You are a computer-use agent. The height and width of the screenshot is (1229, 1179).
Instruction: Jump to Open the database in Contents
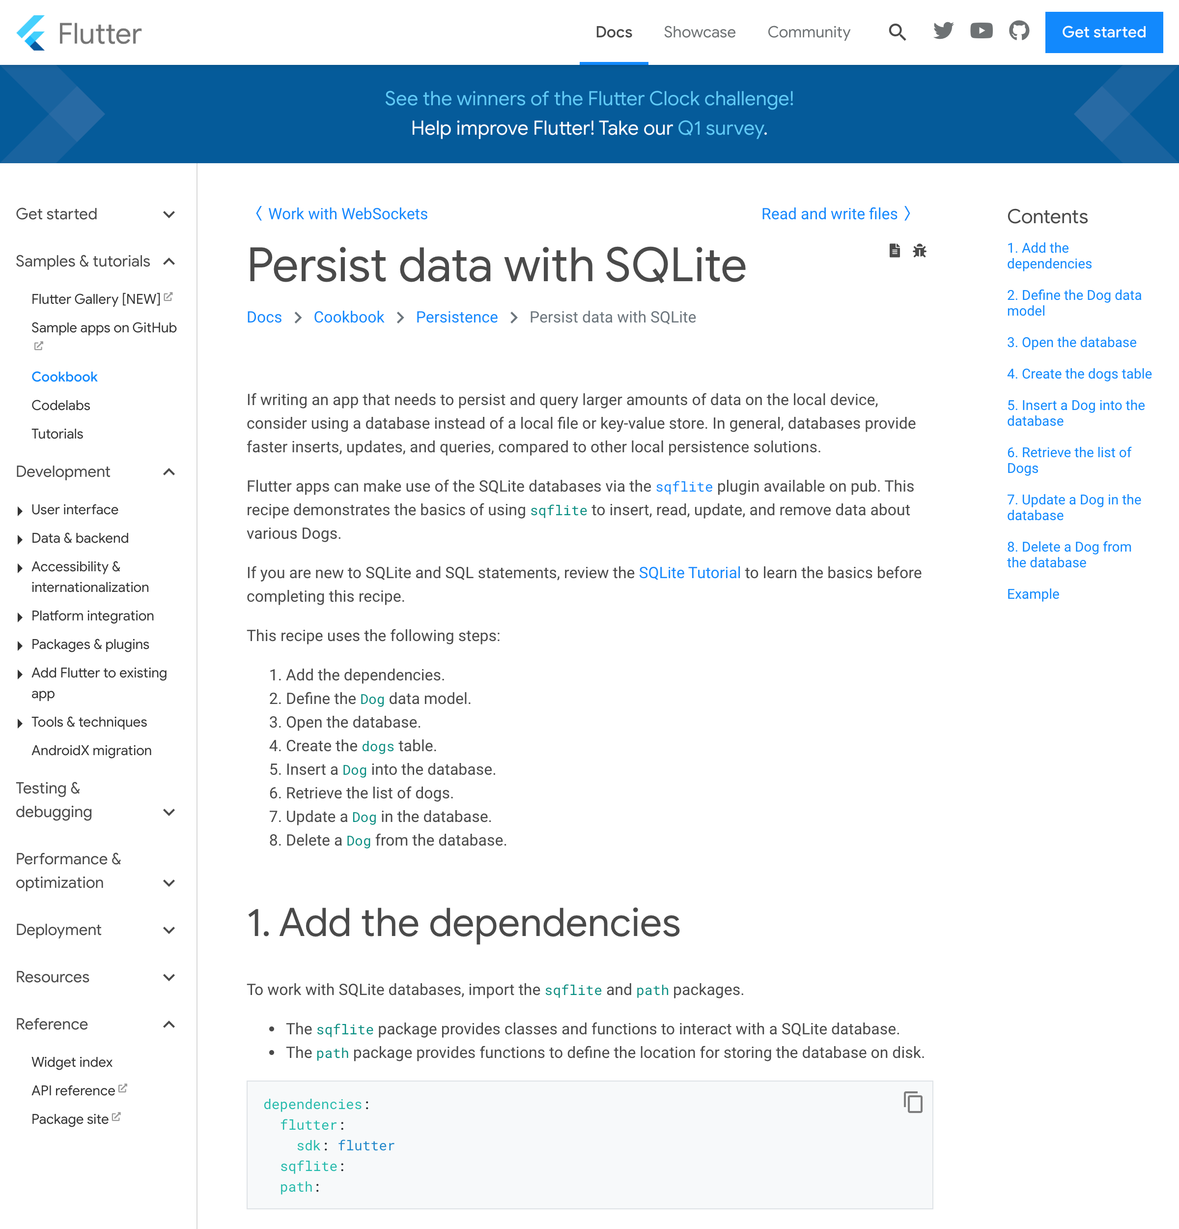point(1071,342)
